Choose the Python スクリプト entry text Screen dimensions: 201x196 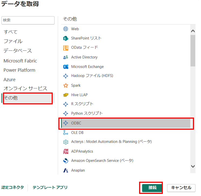pyautogui.click(x=87, y=114)
